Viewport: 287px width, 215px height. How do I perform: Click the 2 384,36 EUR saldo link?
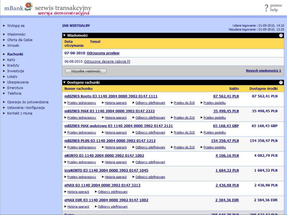point(227,200)
